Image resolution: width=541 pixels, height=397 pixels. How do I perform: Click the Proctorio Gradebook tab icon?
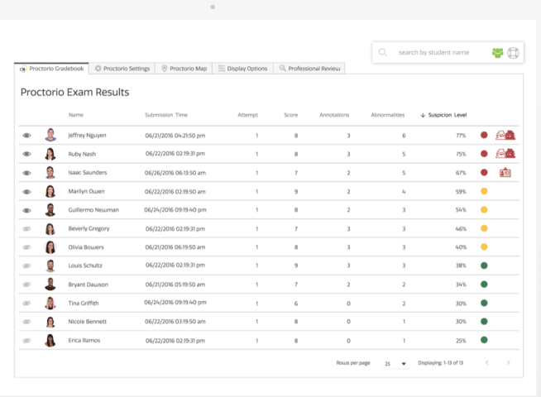23,69
